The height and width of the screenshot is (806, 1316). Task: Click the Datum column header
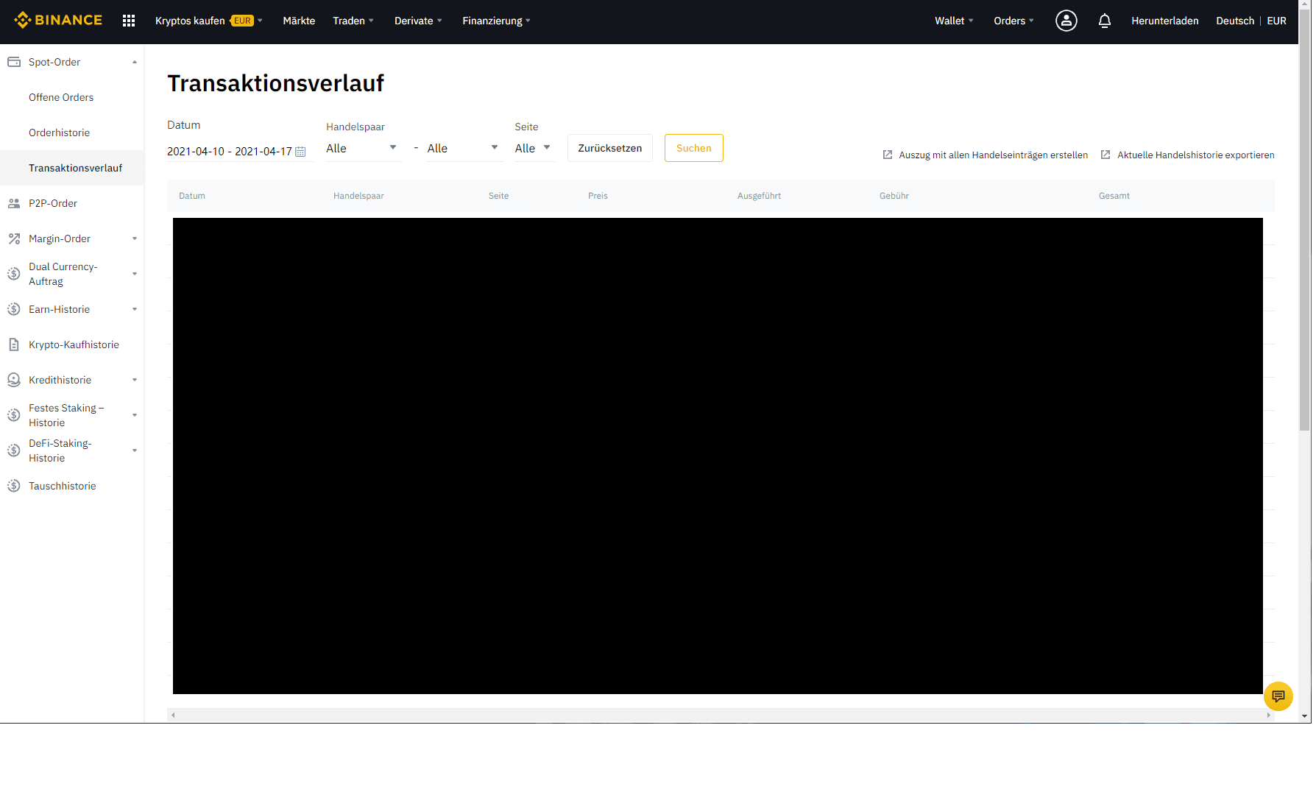click(192, 196)
